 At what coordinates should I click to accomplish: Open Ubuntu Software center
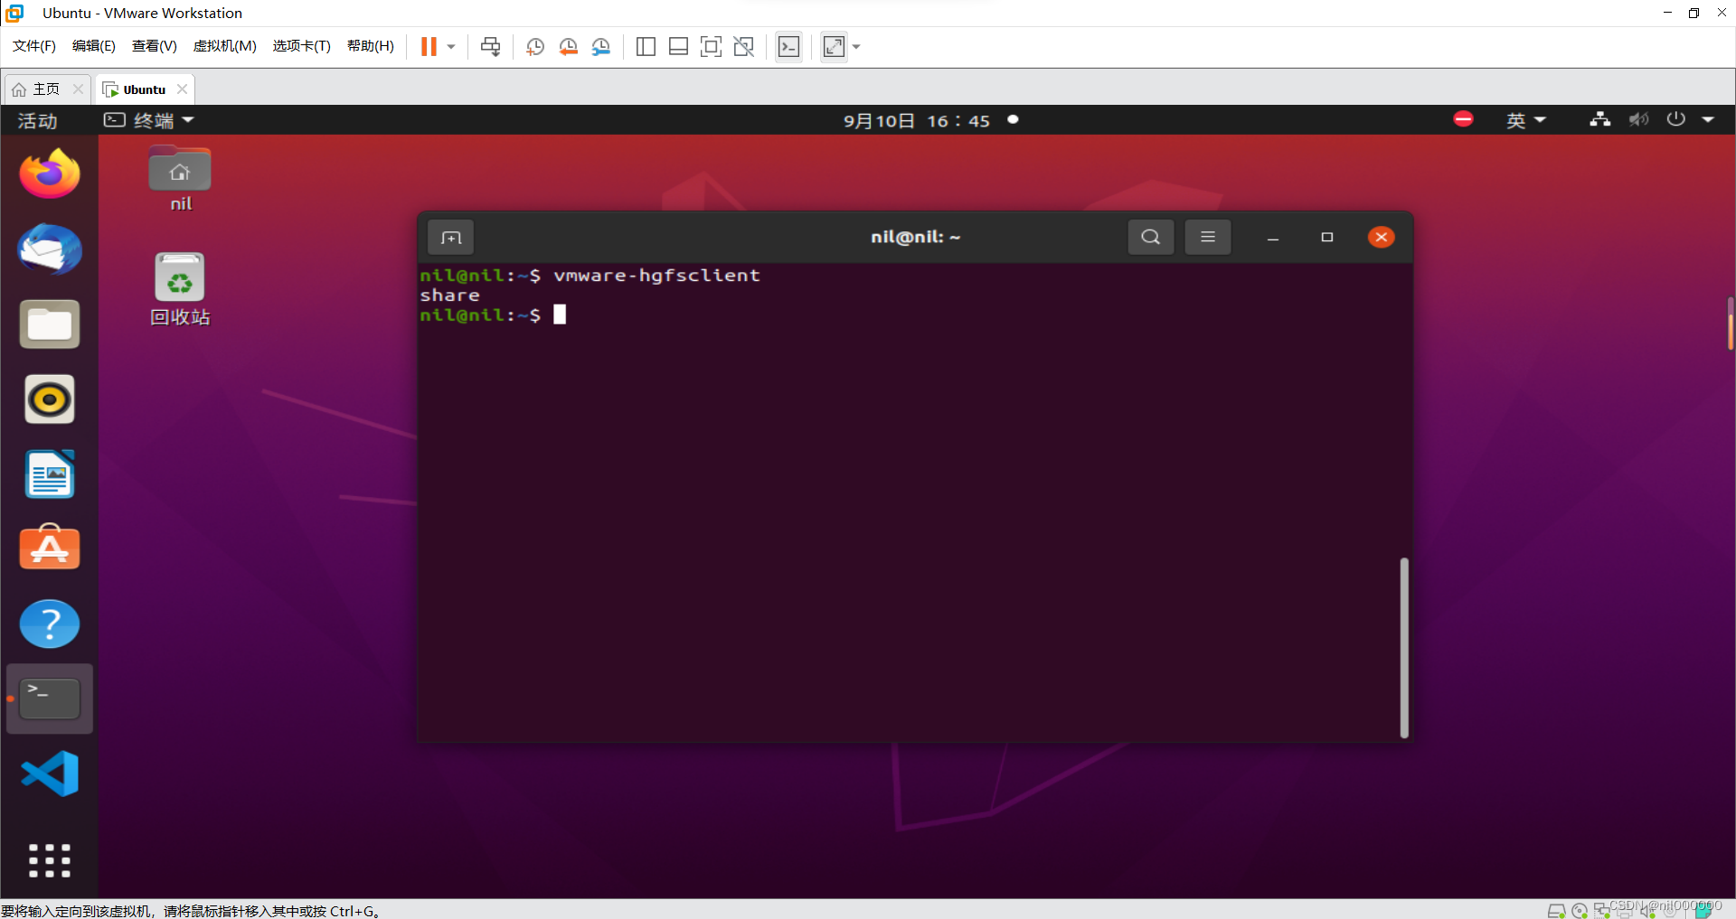point(50,549)
